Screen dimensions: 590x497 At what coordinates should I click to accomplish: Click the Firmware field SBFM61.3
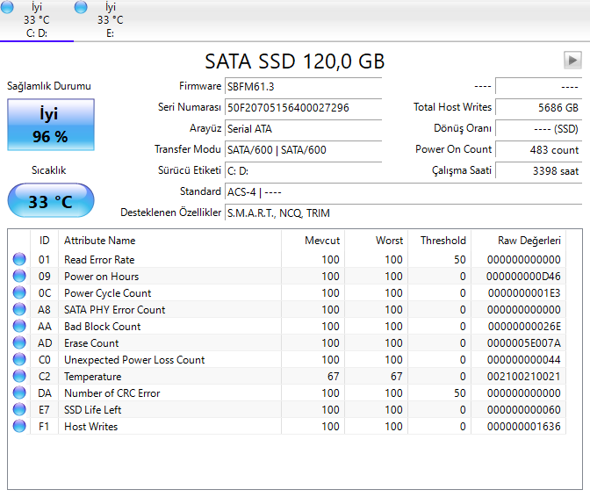coord(303,87)
